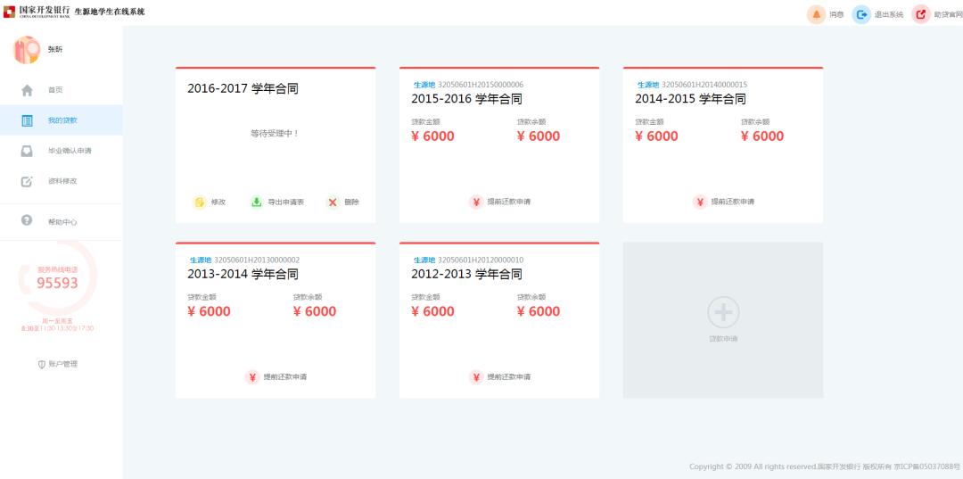Click contract number 32050601H20130000002
Viewport: 963px width, 479px height.
click(x=257, y=260)
